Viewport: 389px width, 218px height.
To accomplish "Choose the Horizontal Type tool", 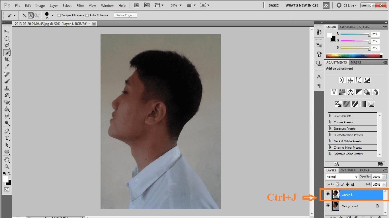I will point(7,138).
